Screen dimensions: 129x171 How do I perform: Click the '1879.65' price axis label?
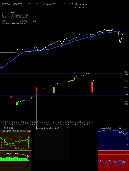pos(126,81)
